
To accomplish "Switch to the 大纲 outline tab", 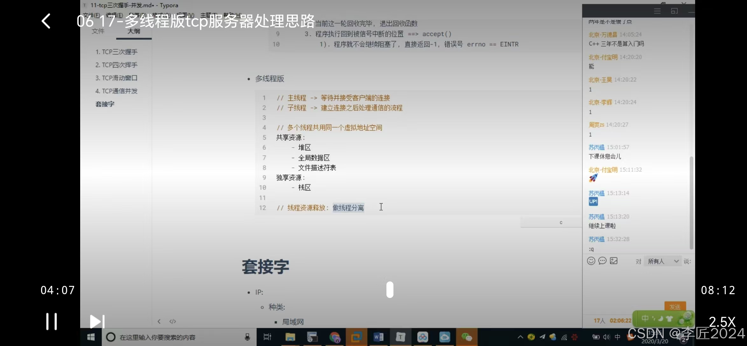I will pyautogui.click(x=134, y=31).
